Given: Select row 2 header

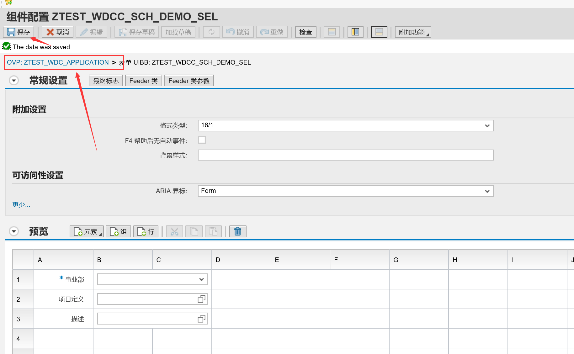Looking at the screenshot, I should (x=23, y=299).
